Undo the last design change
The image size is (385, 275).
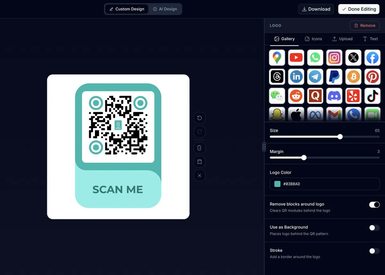point(200,118)
